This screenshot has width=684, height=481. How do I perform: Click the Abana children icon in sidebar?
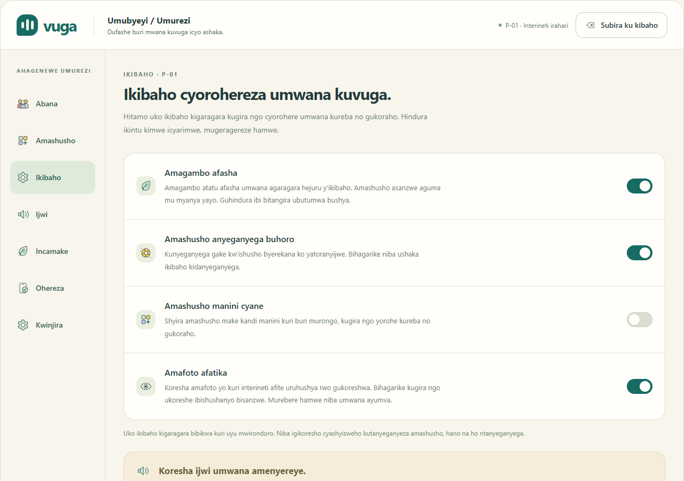(x=23, y=104)
